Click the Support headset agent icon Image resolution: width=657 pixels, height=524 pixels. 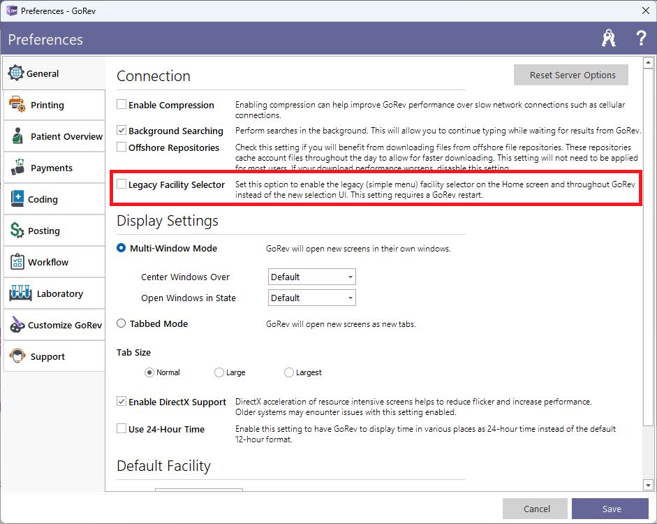point(17,356)
